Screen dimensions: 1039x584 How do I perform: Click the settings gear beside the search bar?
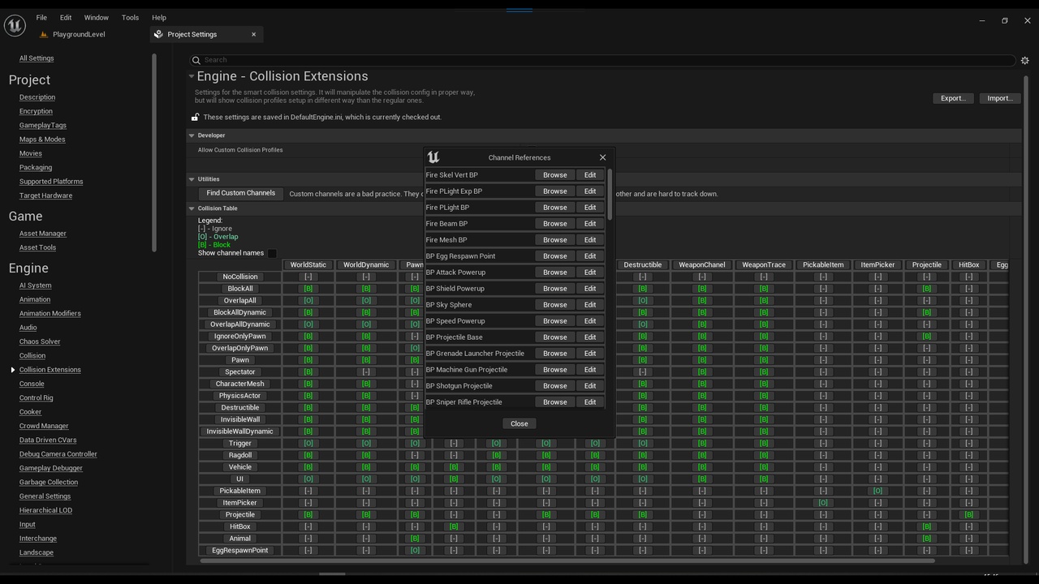pyautogui.click(x=1024, y=60)
